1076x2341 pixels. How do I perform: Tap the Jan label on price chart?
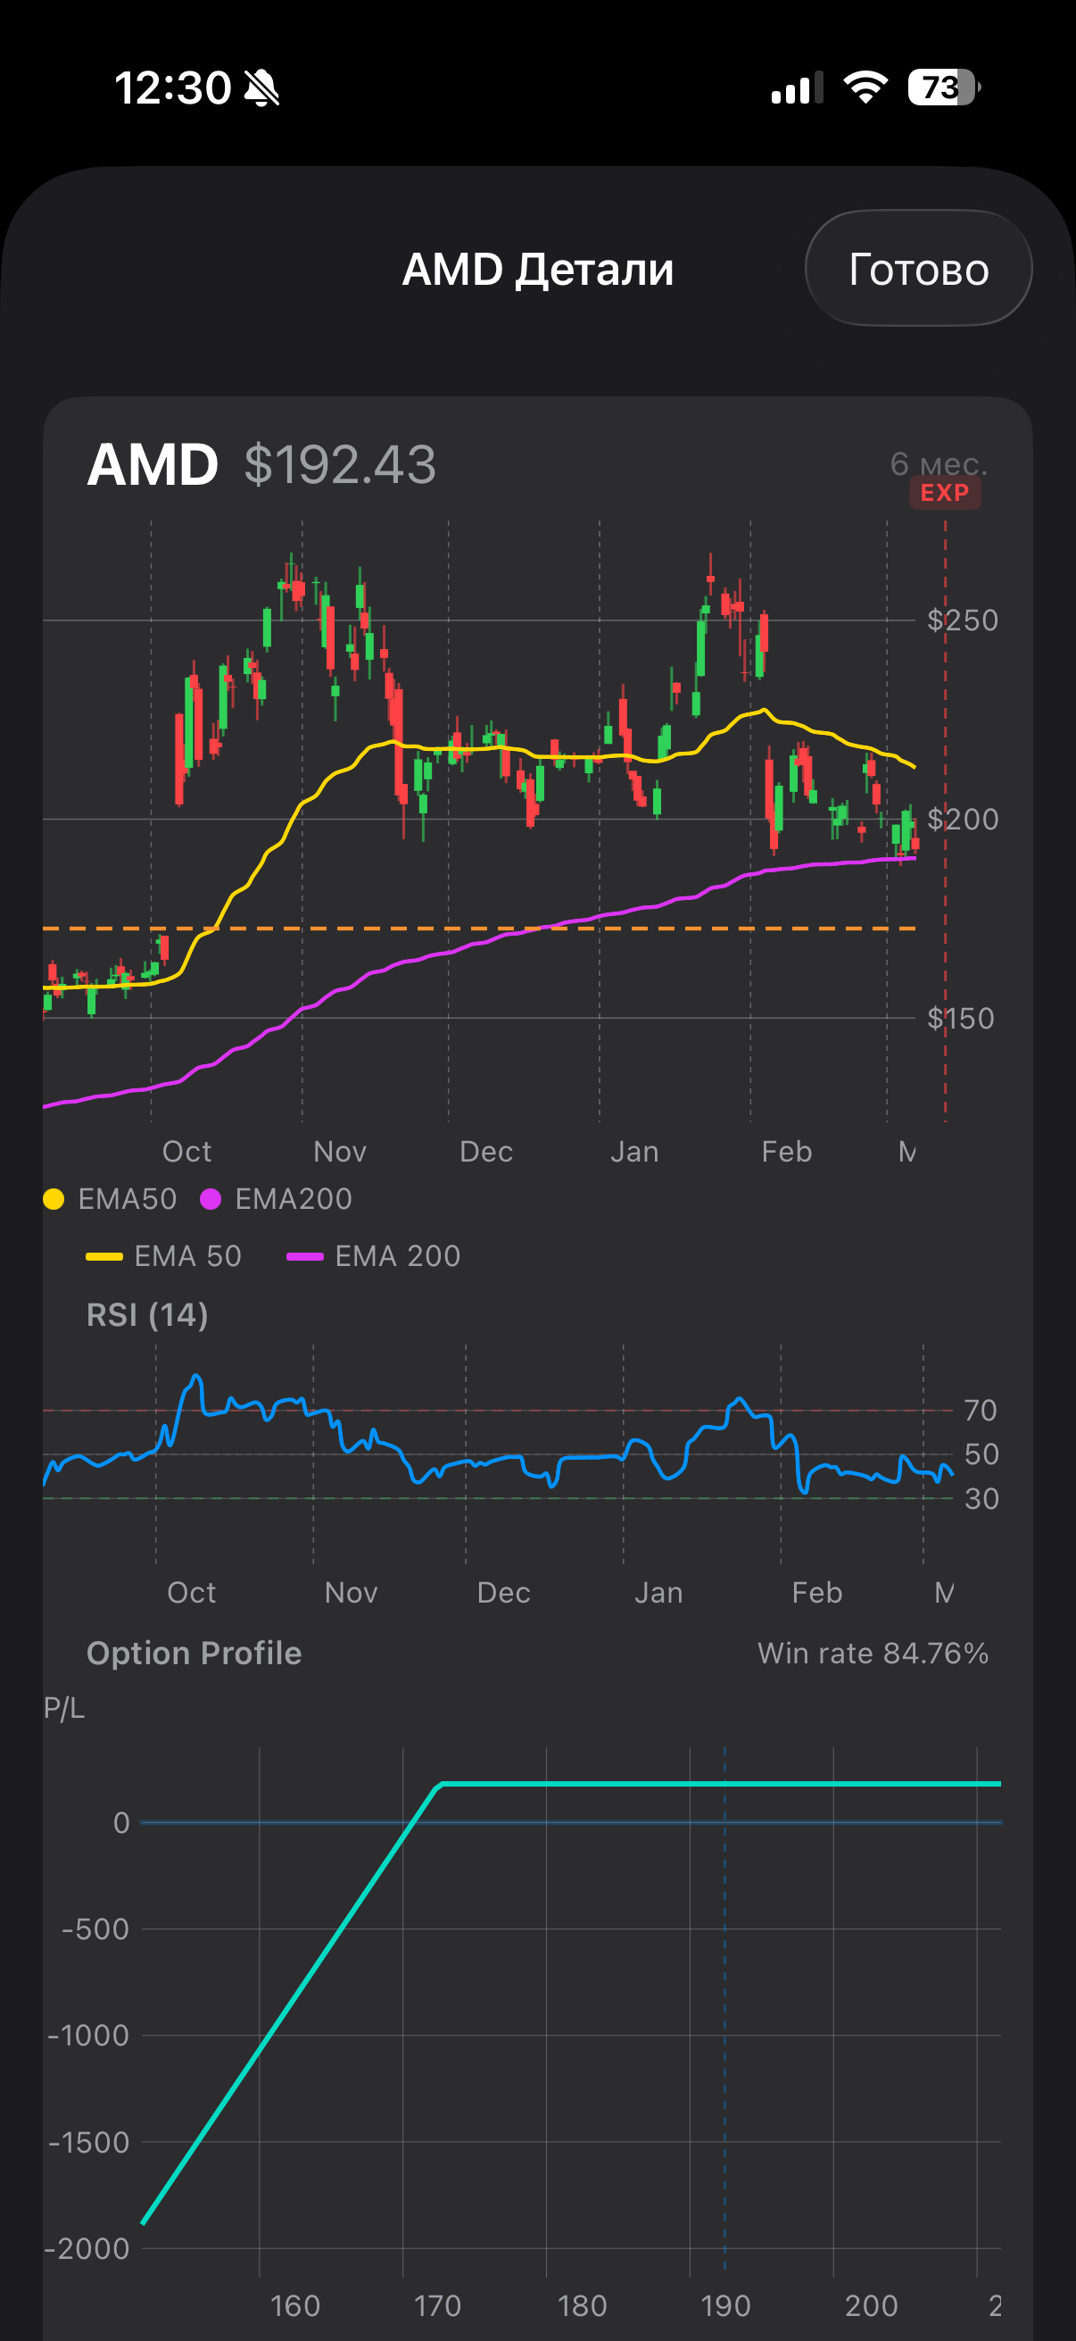[x=633, y=1152]
